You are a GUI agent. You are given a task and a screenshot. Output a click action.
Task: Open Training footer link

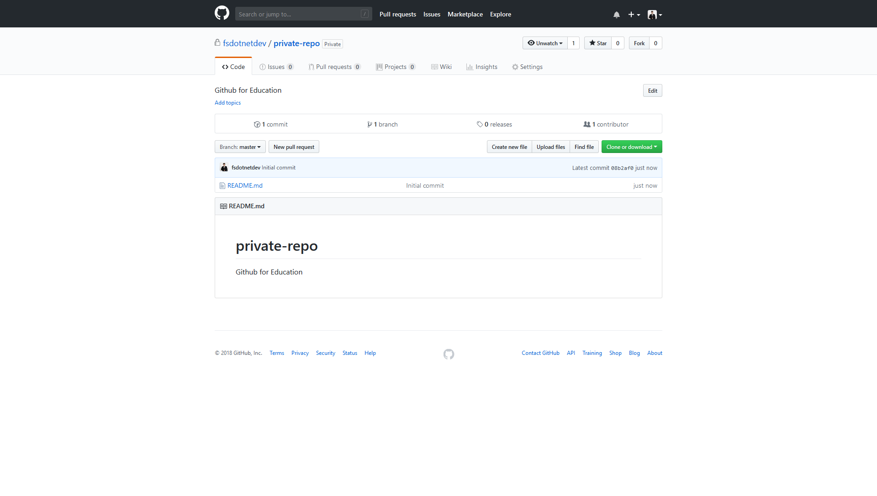(x=592, y=353)
